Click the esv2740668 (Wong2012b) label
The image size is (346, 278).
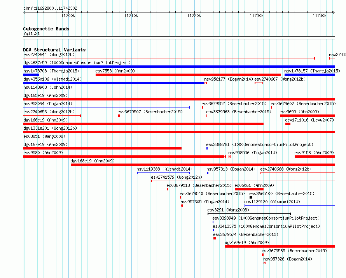pos(286,169)
